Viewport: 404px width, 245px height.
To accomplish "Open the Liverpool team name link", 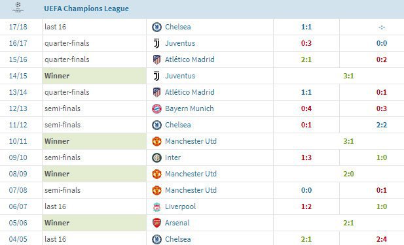I will (x=180, y=206).
